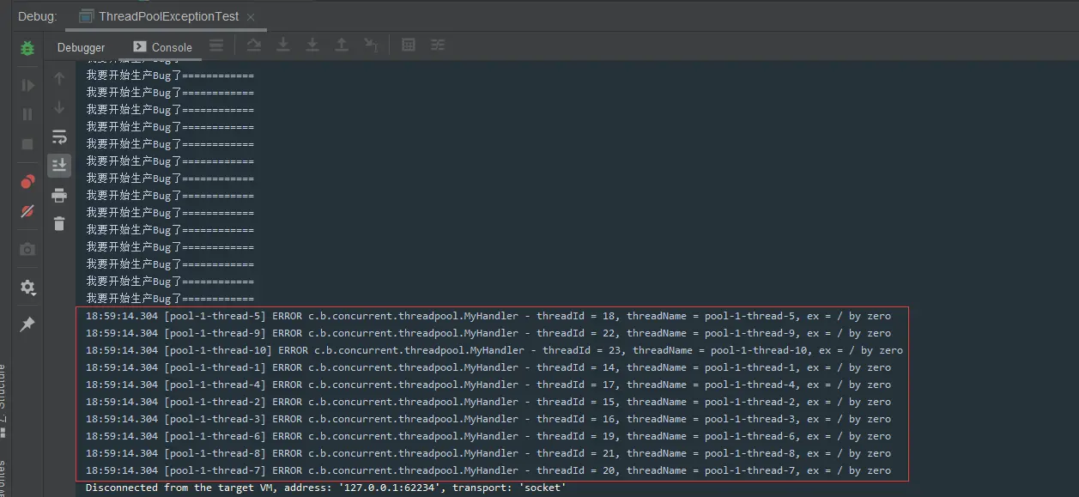Image resolution: width=1079 pixels, height=497 pixels.
Task: Open Evaluate Expression calculator icon
Action: click(409, 45)
